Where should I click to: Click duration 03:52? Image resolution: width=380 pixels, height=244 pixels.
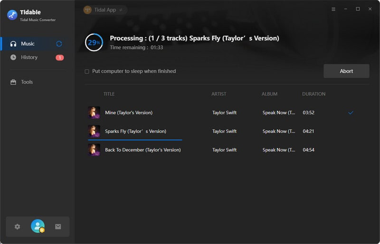tap(308, 113)
